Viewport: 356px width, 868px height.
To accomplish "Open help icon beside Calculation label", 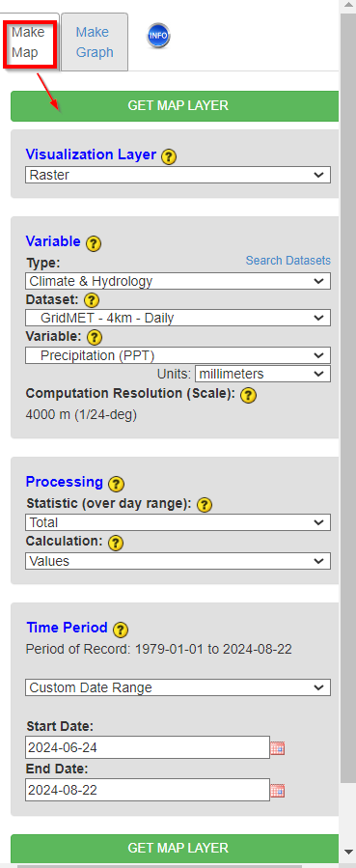I will (116, 542).
